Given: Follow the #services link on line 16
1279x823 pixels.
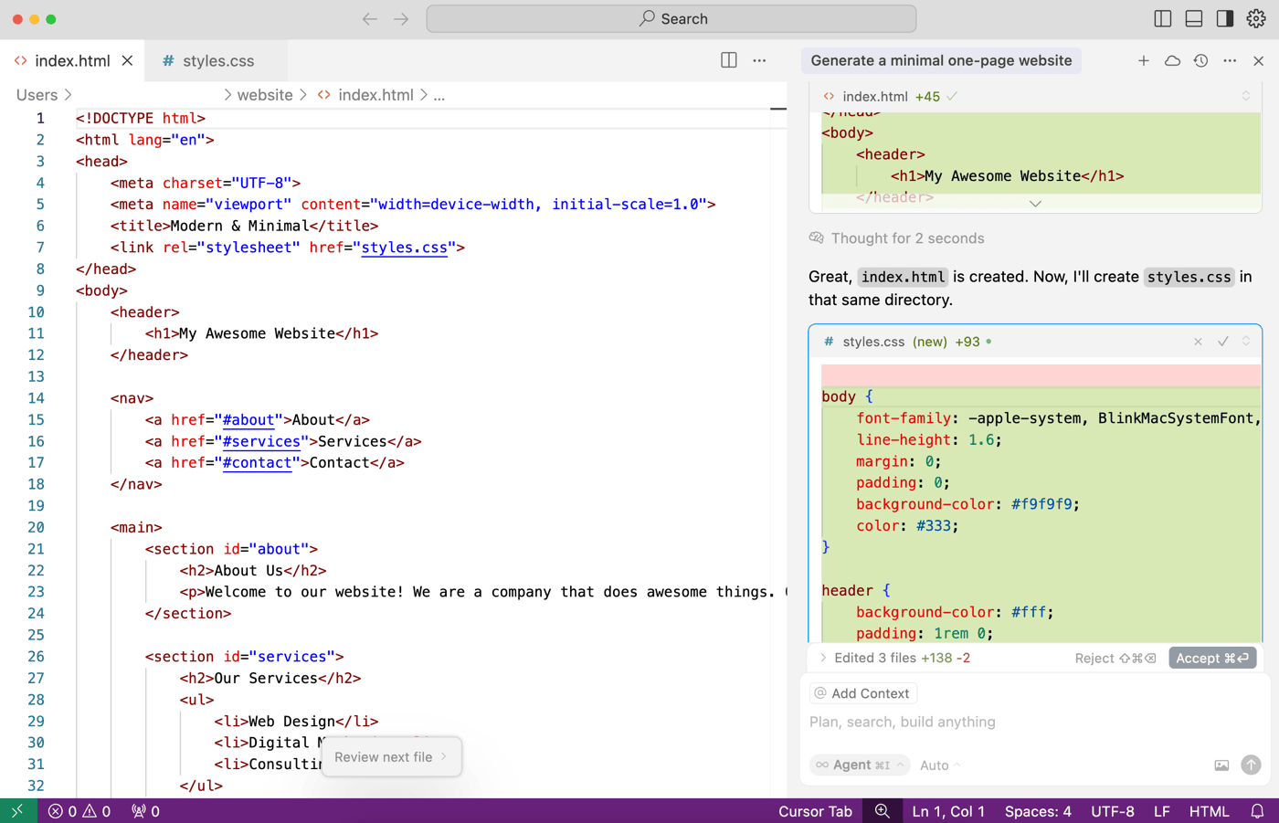Looking at the screenshot, I should coord(261,441).
